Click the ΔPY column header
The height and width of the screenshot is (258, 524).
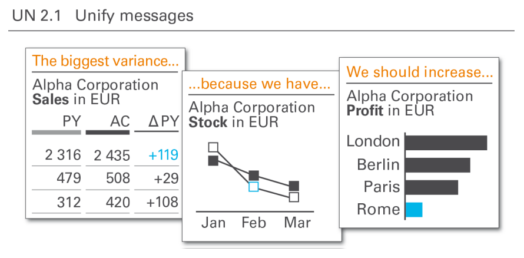tap(164, 122)
